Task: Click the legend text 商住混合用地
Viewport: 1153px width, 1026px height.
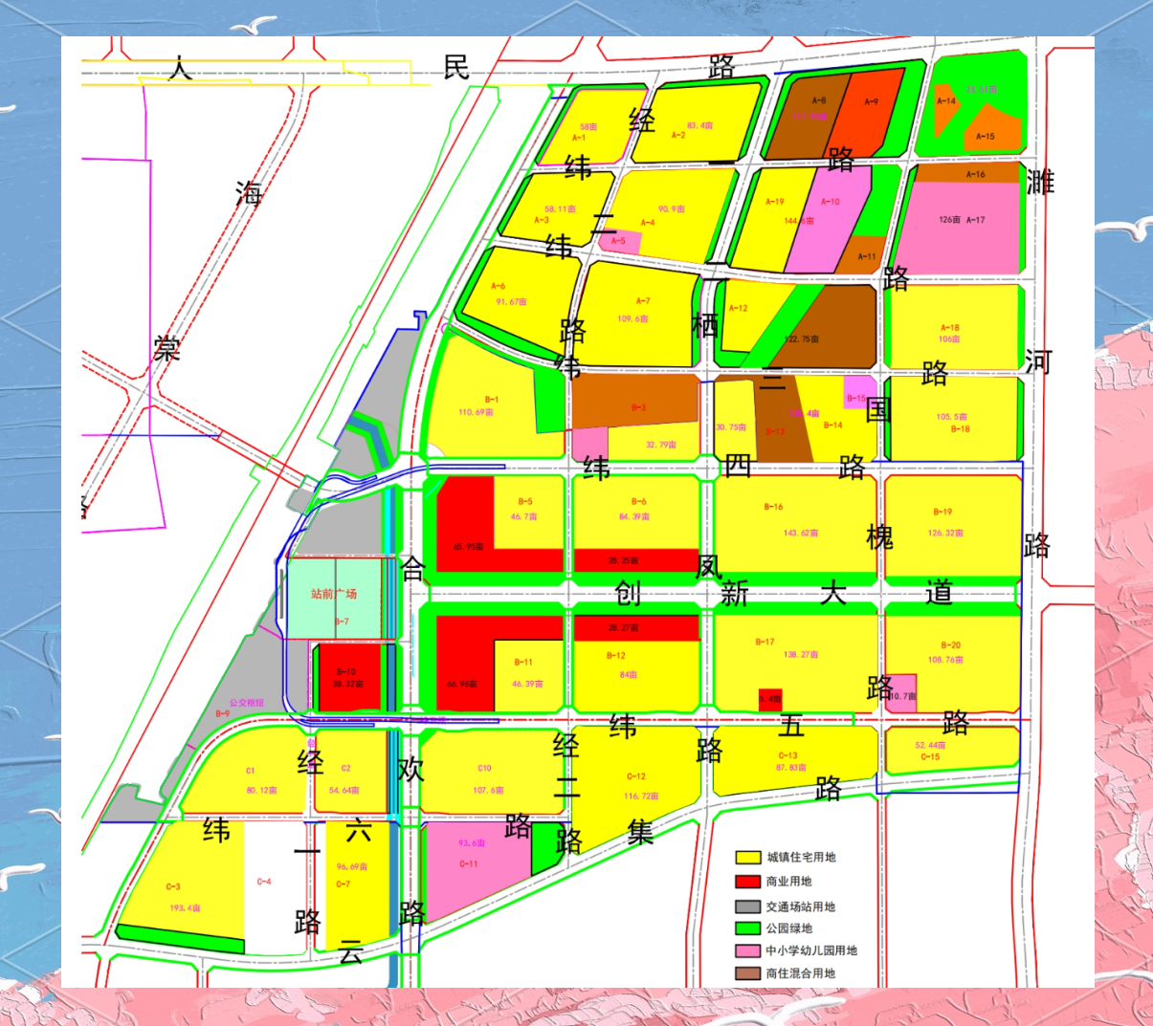Action: (801, 973)
